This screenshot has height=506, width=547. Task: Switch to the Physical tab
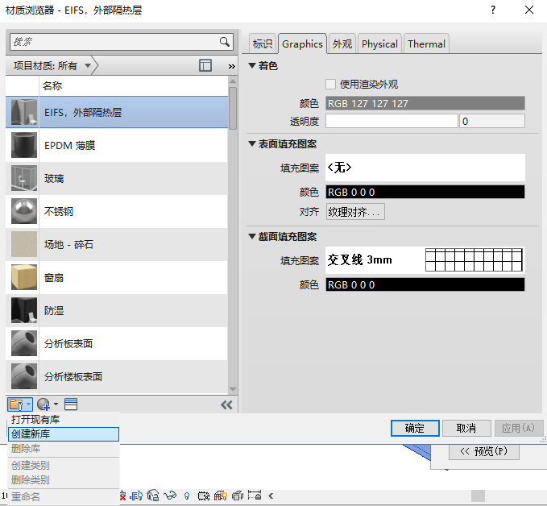tap(379, 44)
